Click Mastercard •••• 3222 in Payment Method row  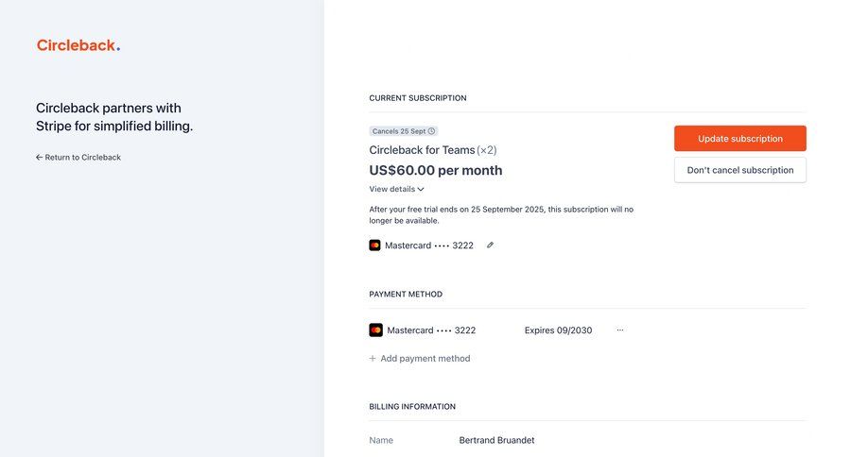tap(431, 330)
